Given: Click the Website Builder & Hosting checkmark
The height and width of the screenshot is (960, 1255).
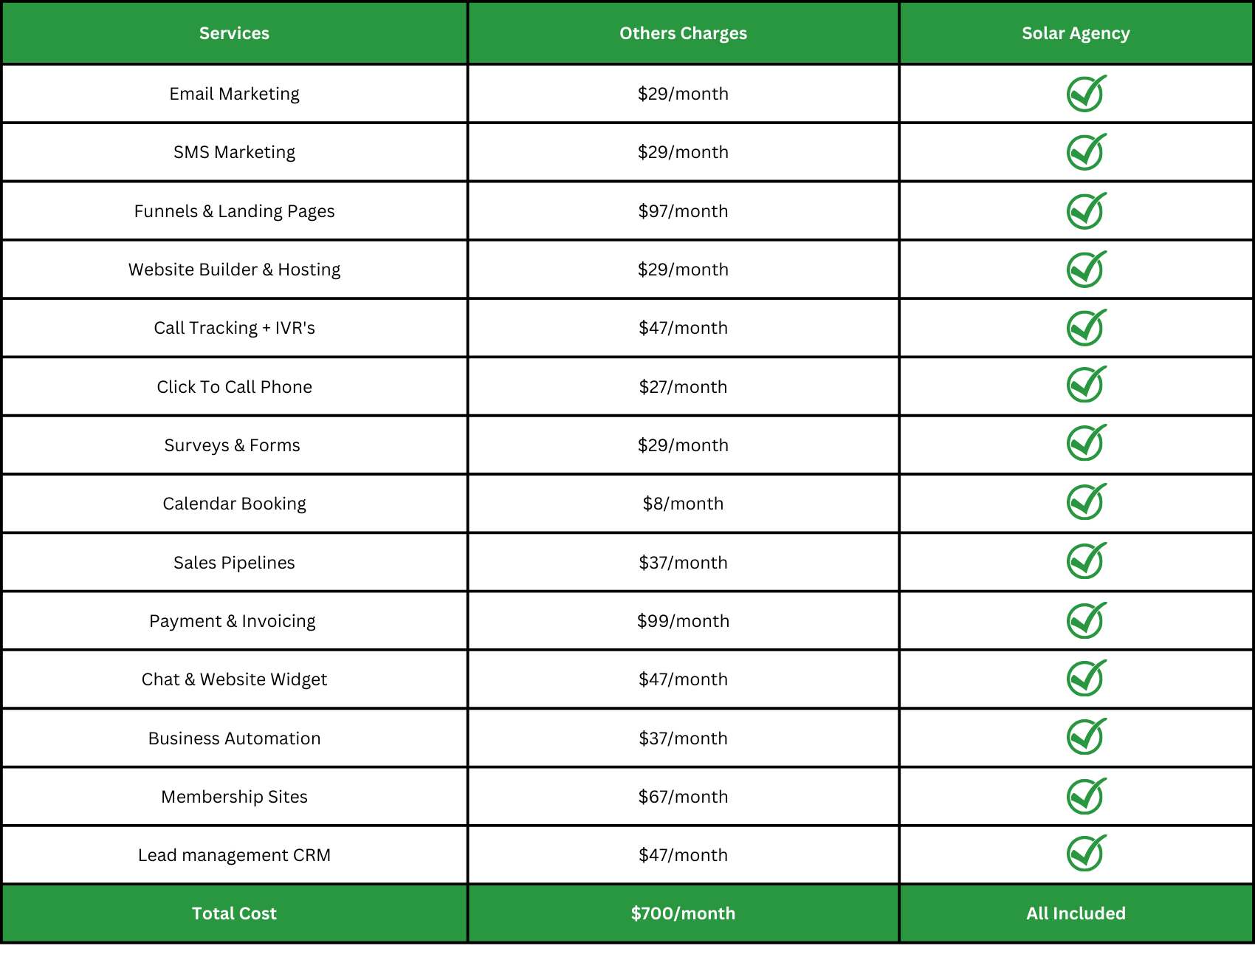Looking at the screenshot, I should click(1086, 270).
